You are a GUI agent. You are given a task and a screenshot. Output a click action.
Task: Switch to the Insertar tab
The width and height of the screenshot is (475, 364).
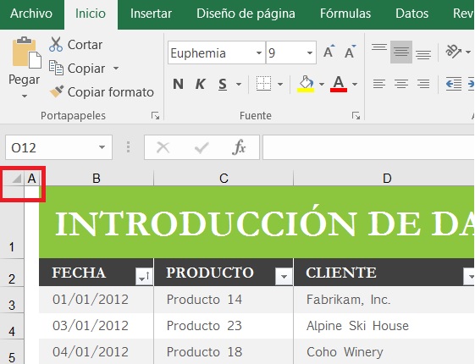151,14
